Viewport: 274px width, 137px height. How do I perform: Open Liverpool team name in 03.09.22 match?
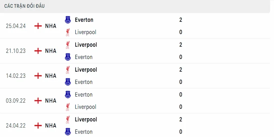tap(86, 107)
